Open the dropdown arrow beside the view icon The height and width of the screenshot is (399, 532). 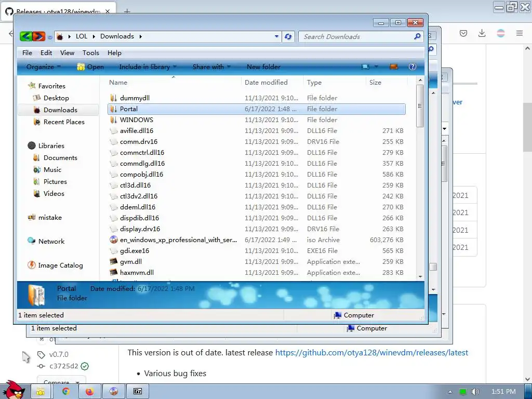376,66
